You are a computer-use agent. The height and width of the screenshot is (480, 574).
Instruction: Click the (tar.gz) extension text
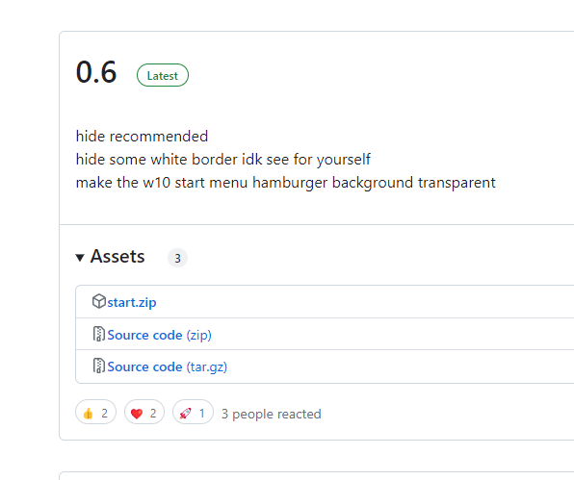point(207,367)
